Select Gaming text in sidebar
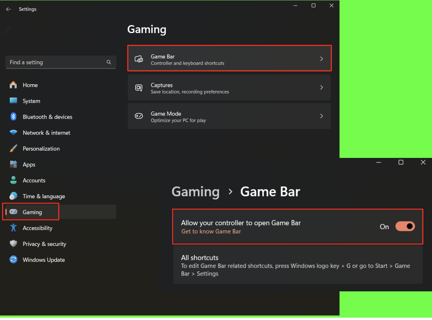This screenshot has width=432, height=320. pyautogui.click(x=32, y=212)
